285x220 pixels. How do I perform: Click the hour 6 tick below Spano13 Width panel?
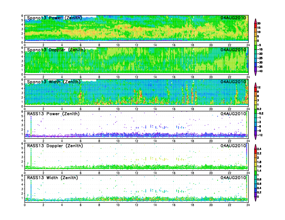(x=81, y=109)
